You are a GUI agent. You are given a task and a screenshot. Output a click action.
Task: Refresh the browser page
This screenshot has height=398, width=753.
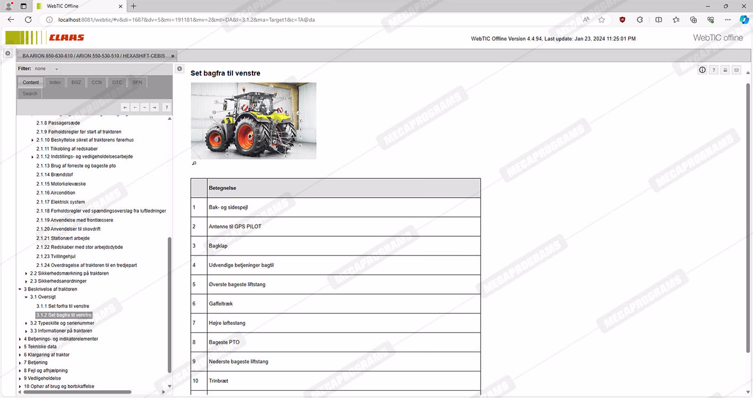(x=28, y=19)
